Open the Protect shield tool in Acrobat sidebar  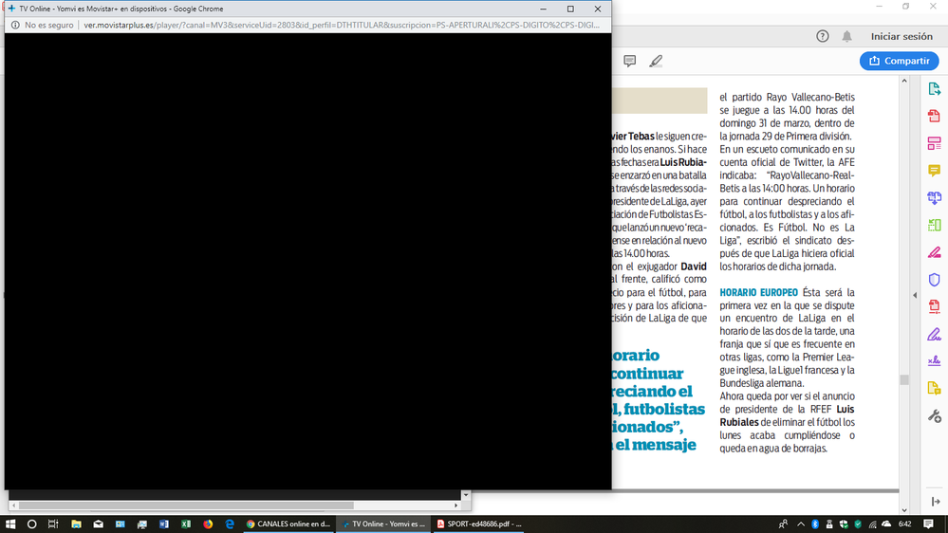934,279
